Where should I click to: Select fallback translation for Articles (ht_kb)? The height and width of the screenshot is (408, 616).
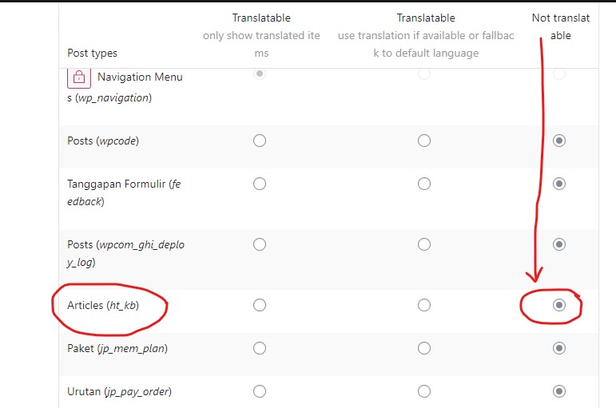tap(424, 305)
